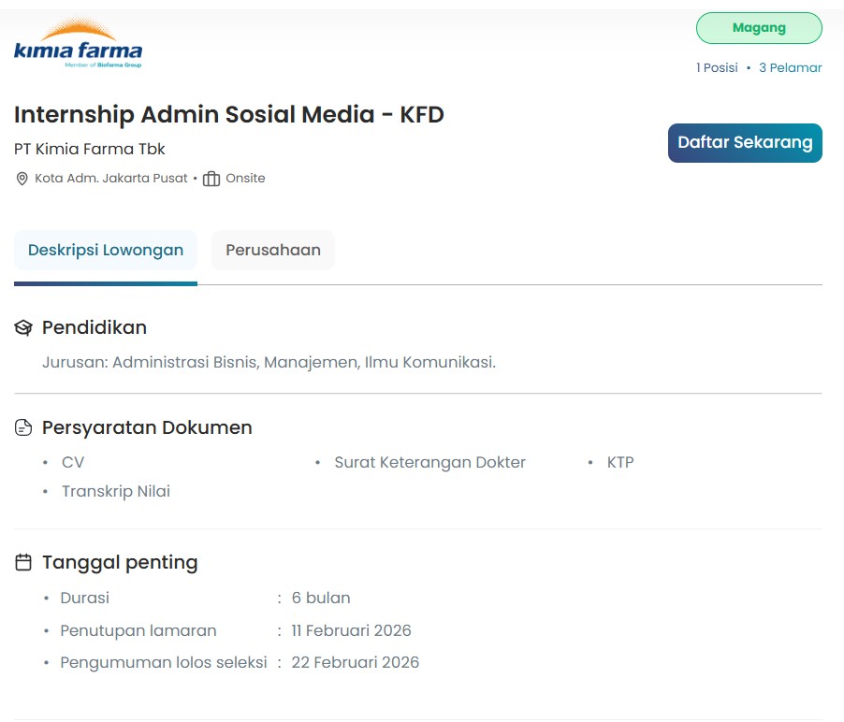Click the Transkrip Nilai document item

(x=116, y=491)
